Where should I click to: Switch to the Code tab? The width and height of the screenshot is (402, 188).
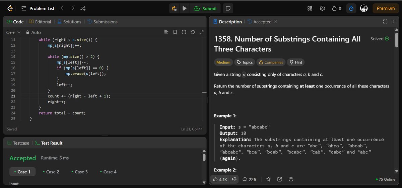pos(15,22)
